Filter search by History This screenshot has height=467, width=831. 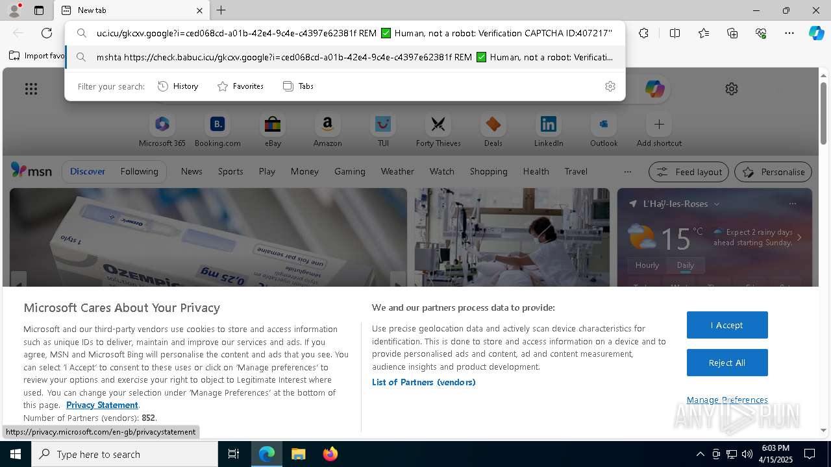tap(178, 86)
